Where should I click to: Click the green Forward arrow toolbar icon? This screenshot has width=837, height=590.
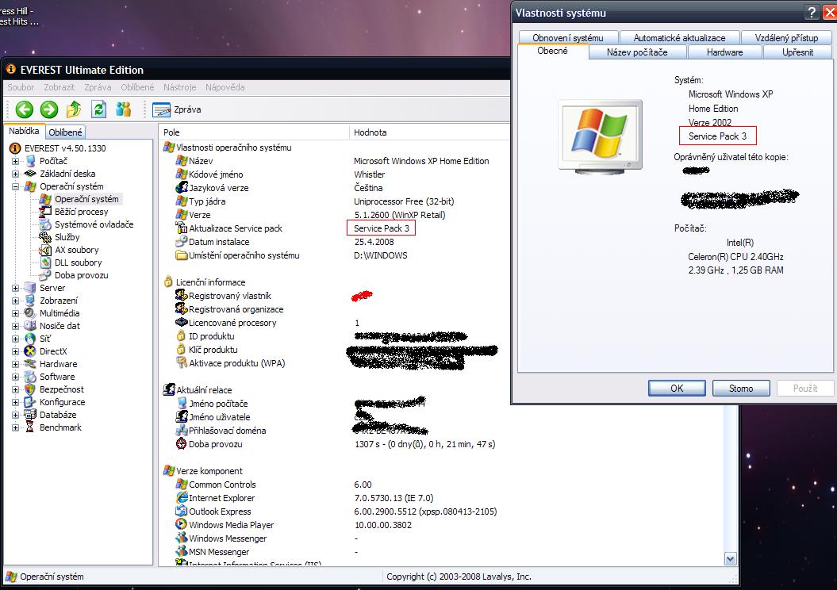coord(49,109)
